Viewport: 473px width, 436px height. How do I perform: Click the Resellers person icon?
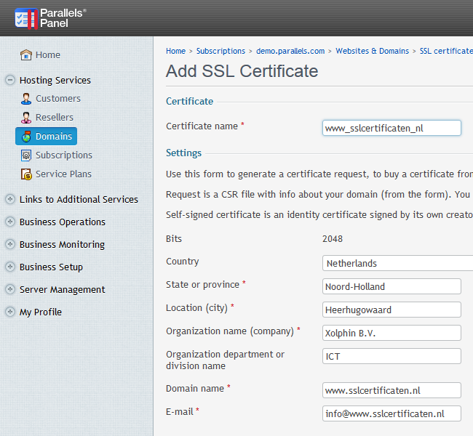coord(26,118)
